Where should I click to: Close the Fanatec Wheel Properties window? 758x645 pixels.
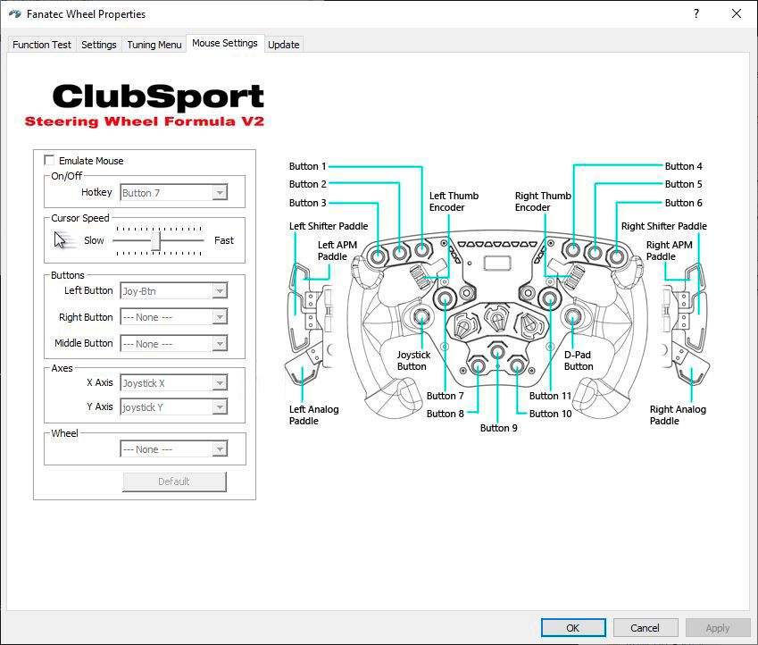point(737,13)
